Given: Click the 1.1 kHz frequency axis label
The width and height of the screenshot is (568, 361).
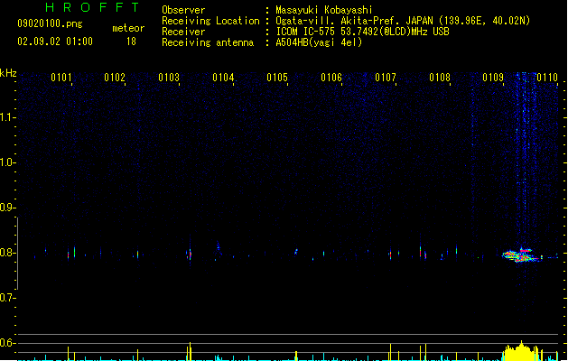Looking at the screenshot, I should [7, 117].
